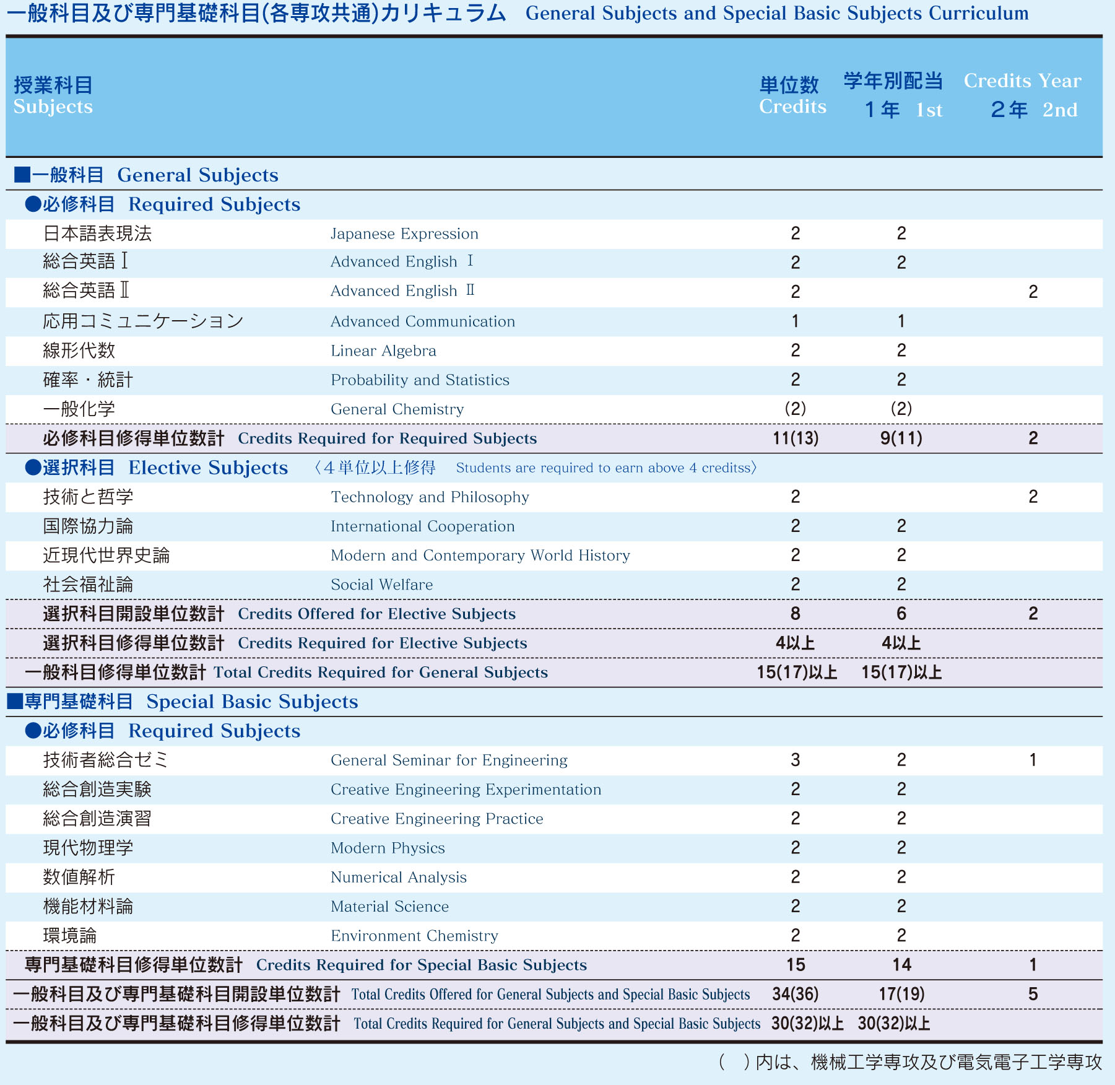Click the 機能材料論 row label

click(88, 906)
